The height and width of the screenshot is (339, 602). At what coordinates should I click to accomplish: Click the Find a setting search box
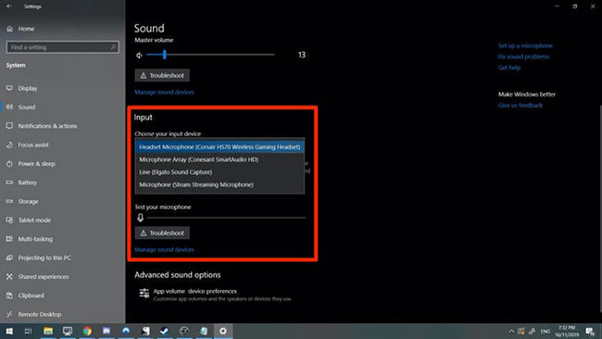coord(63,47)
